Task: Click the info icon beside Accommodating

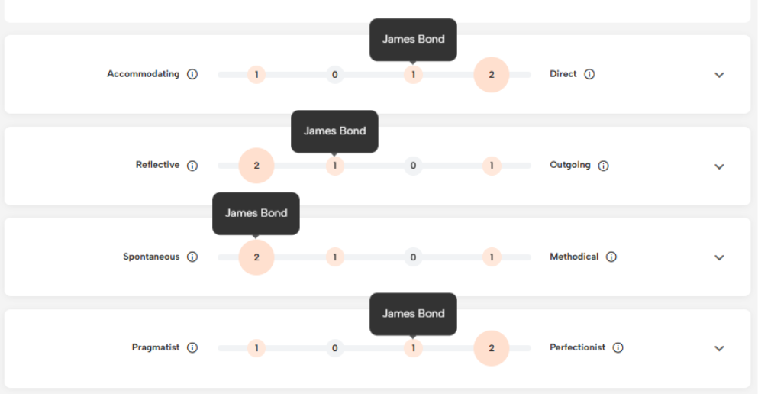Action: (192, 75)
